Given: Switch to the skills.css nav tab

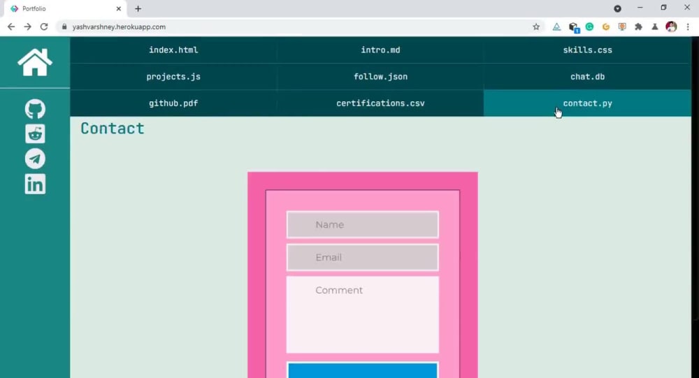Looking at the screenshot, I should [588, 50].
